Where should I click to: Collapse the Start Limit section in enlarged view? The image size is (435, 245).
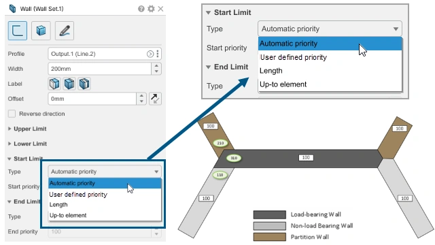pyautogui.click(x=209, y=12)
